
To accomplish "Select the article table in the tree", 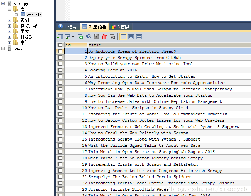I will pos(34,15).
